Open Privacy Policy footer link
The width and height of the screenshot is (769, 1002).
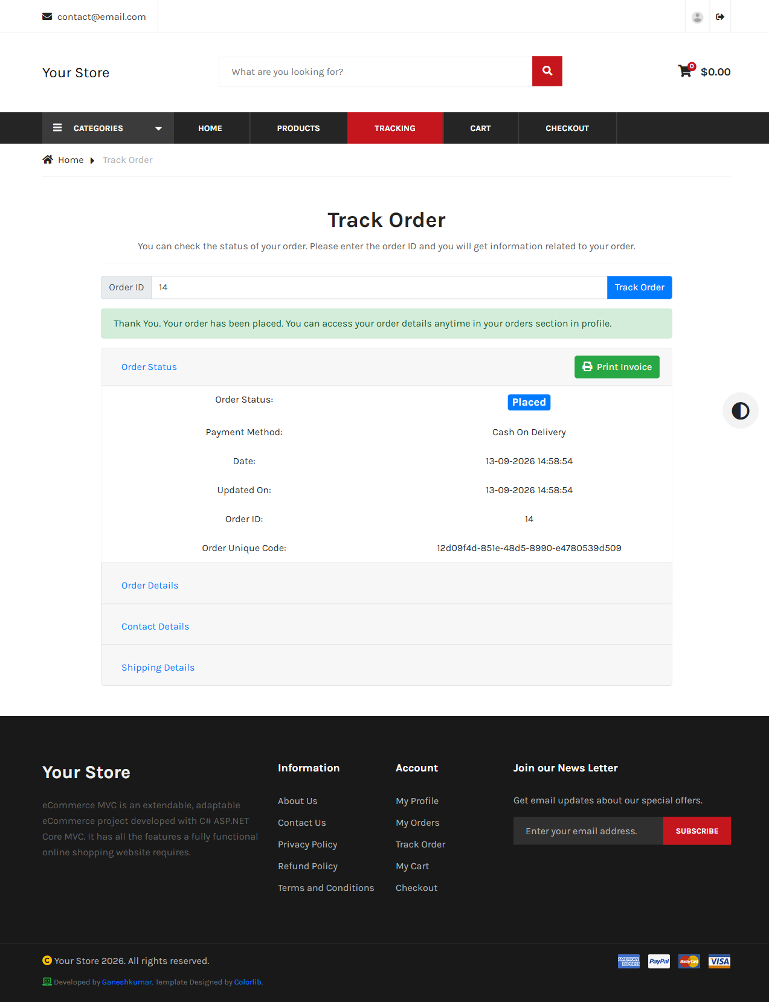[307, 844]
